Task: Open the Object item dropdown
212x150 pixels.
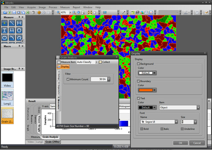Action: pos(198,107)
